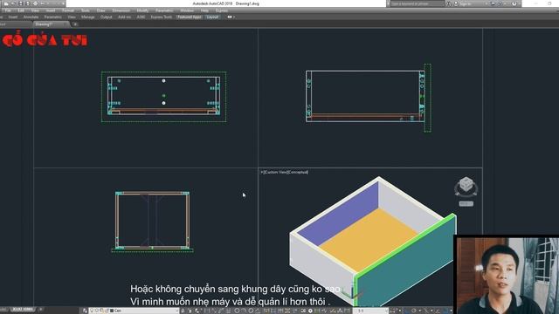
Task: Toggle the ribbon minimize state button
Action: point(230,17)
